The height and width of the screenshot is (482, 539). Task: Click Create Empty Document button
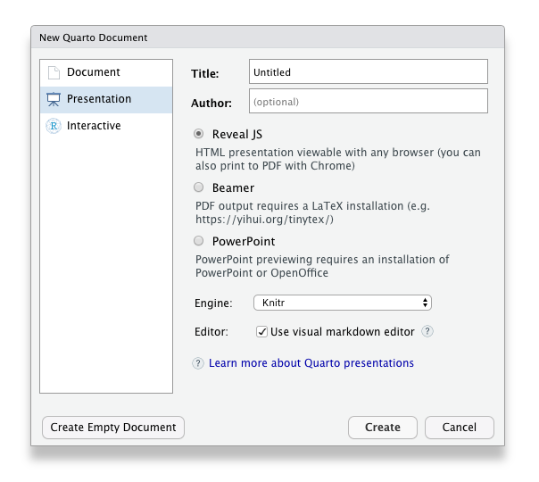coord(113,428)
